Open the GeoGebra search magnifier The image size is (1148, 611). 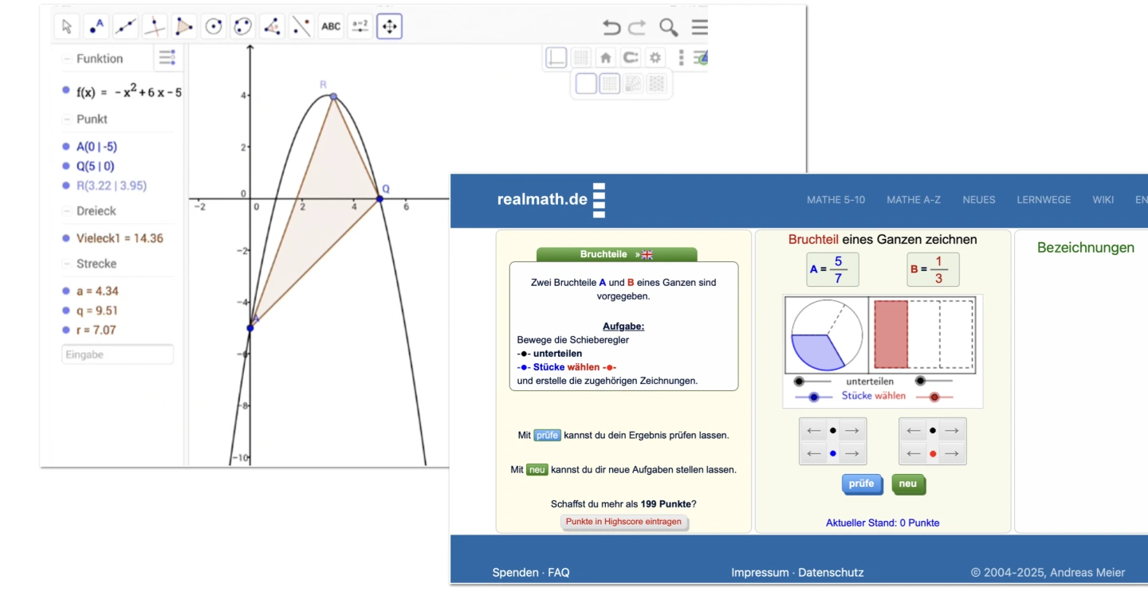[x=669, y=28]
